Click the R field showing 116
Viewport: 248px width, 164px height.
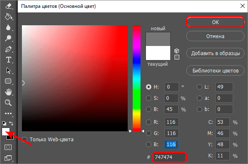[x=172, y=122]
